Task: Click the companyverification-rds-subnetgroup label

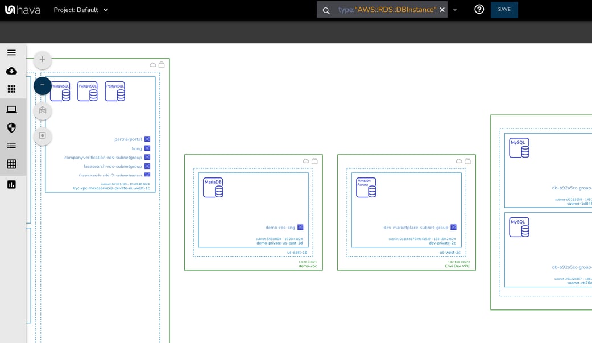Action: 103,158
